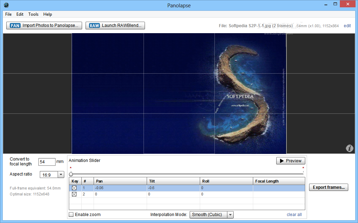Click the Focal Length cell of frame 2

point(279,194)
